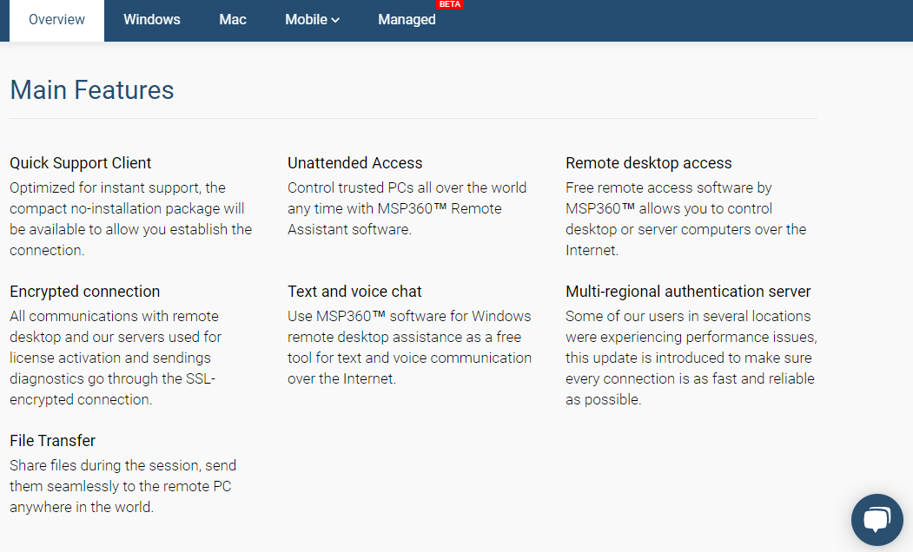This screenshot has width=913, height=552.
Task: Open the Managed tab
Action: coord(407,19)
